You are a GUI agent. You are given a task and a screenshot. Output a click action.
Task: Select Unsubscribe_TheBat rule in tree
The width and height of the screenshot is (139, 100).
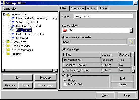click(x=29, y=26)
